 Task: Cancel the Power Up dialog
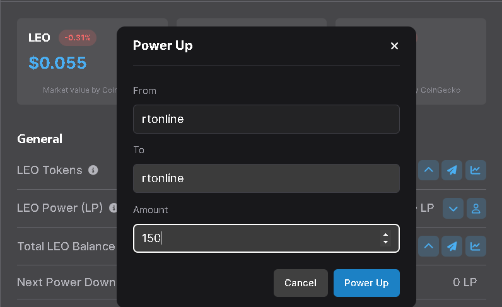[x=301, y=283]
